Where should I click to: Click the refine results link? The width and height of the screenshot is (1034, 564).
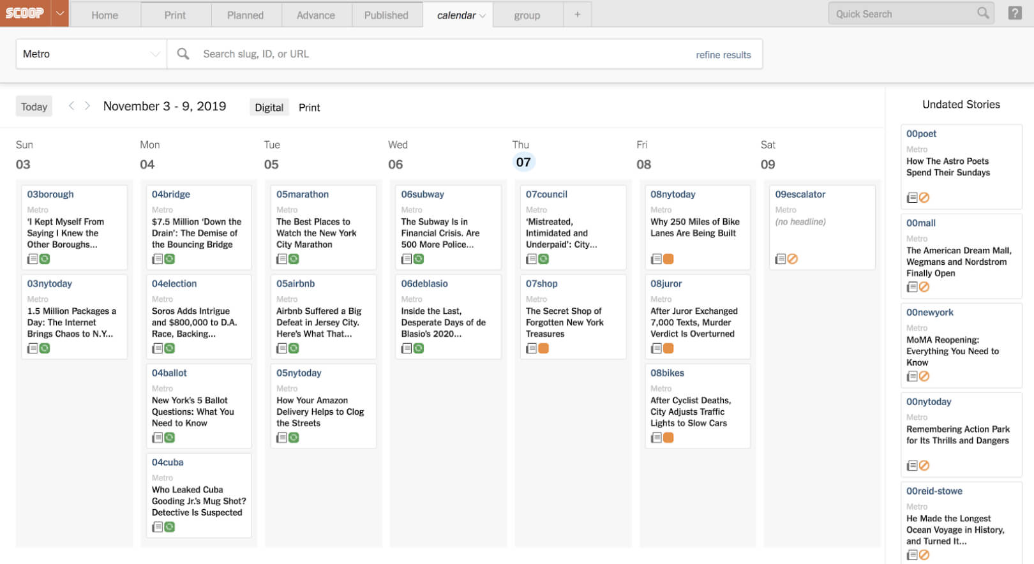(x=723, y=55)
